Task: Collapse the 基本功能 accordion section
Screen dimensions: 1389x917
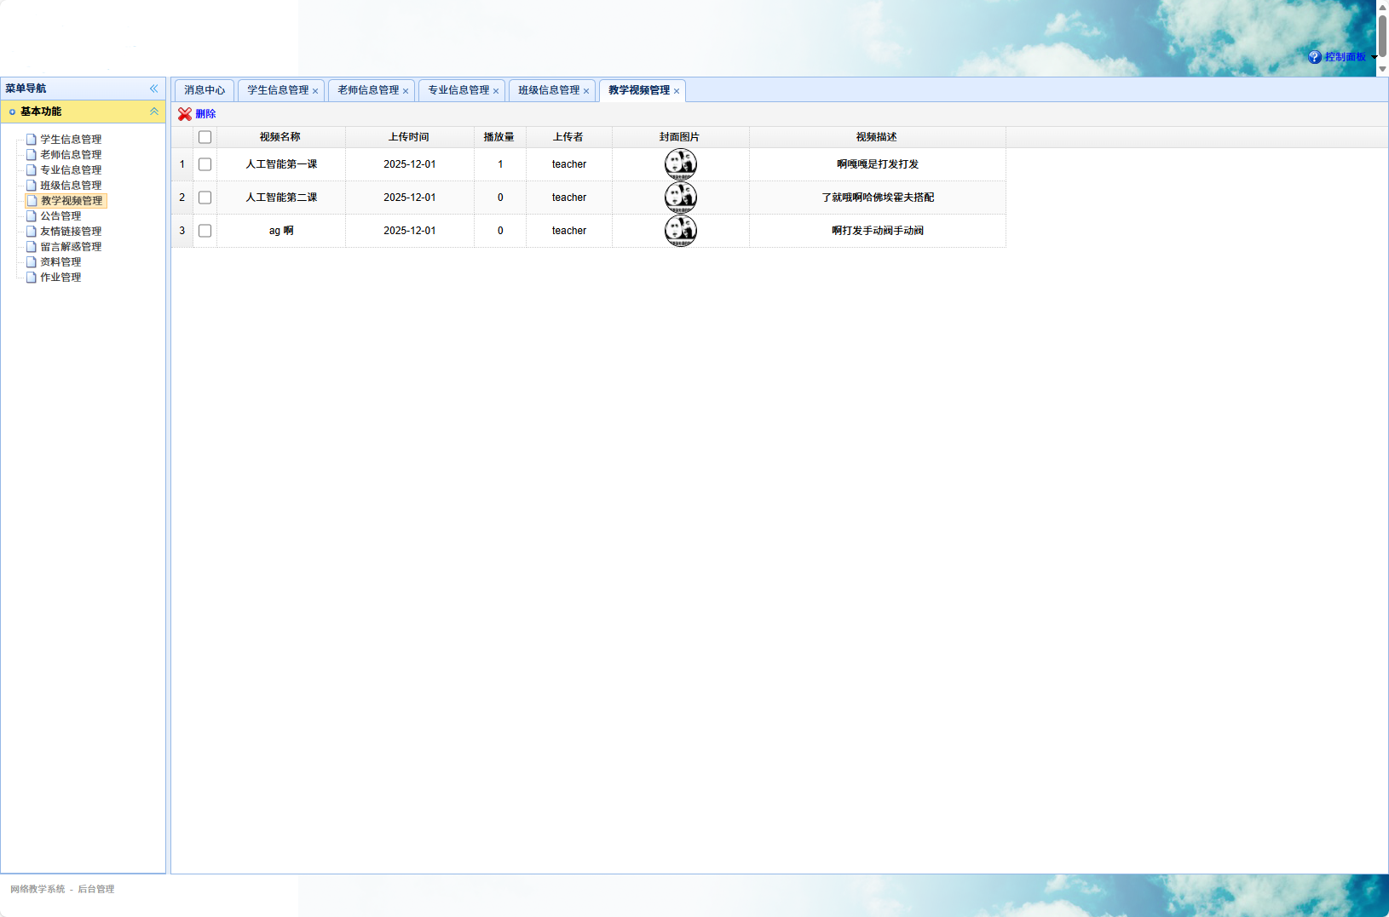Action: click(154, 112)
